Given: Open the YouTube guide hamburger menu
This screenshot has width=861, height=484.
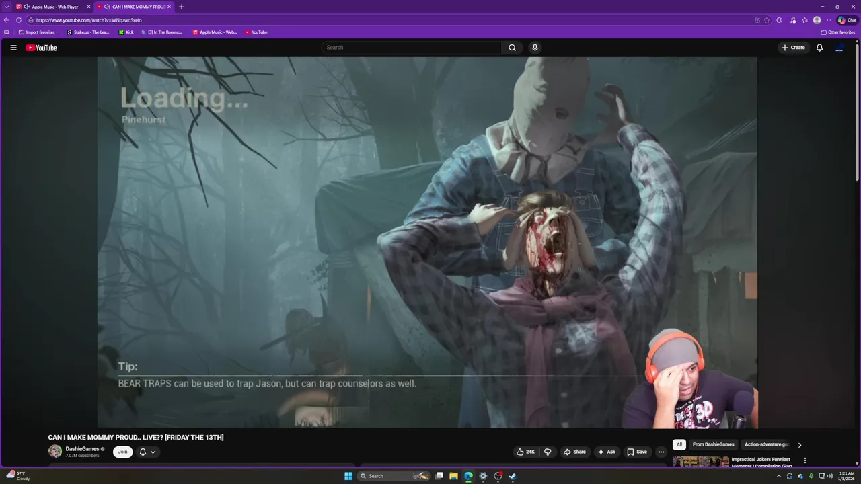Looking at the screenshot, I should 13,48.
